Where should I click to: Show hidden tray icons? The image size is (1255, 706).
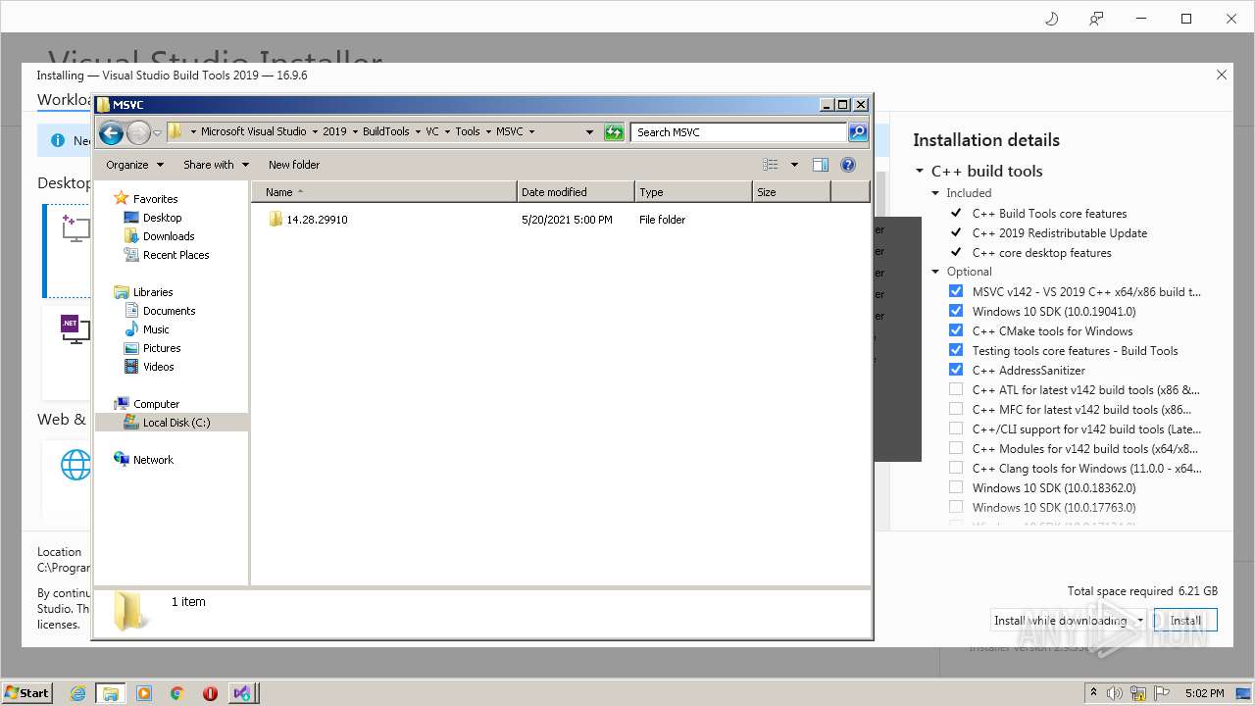point(1093,693)
